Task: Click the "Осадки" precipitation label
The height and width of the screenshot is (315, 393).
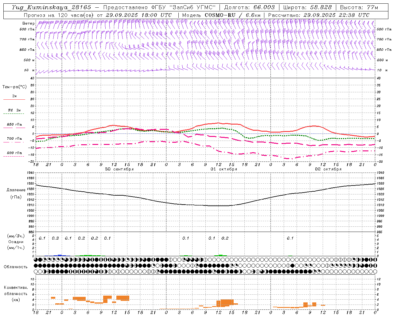Action: 16,242
